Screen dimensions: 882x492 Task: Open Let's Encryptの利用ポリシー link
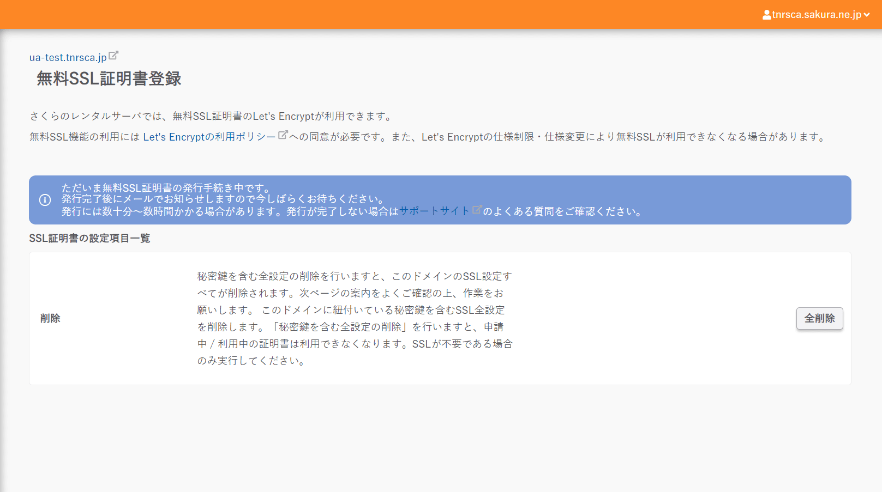[x=209, y=137]
